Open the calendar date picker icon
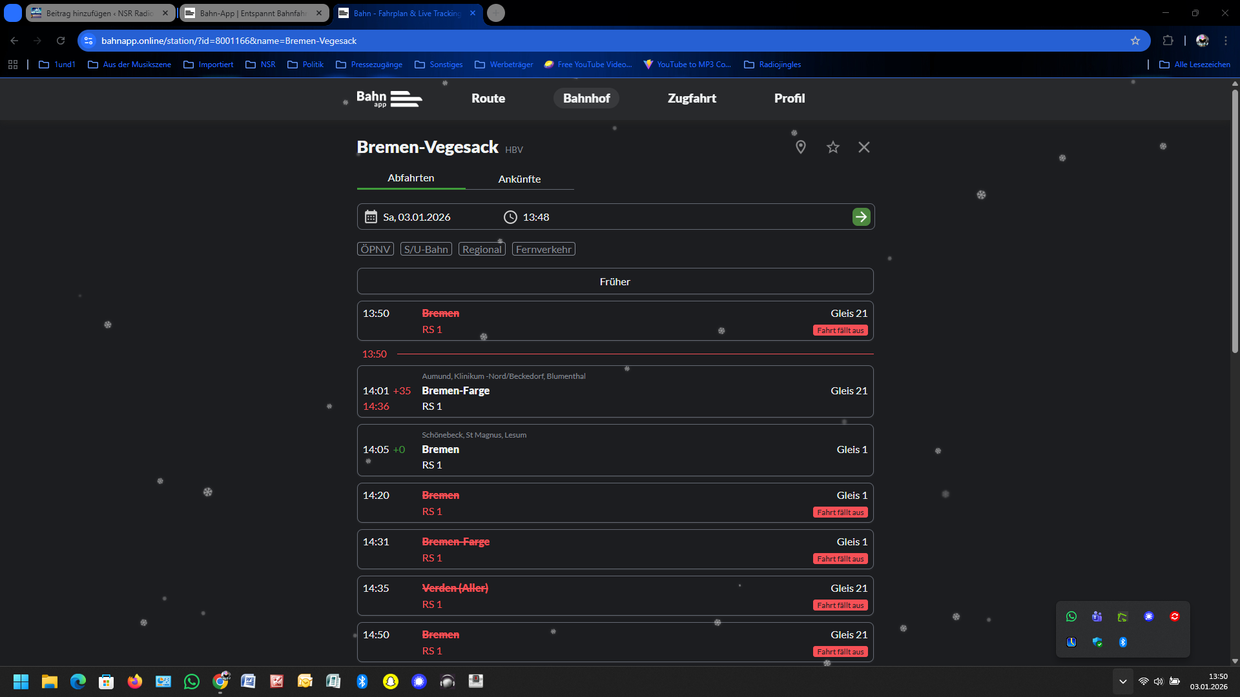 (x=371, y=217)
